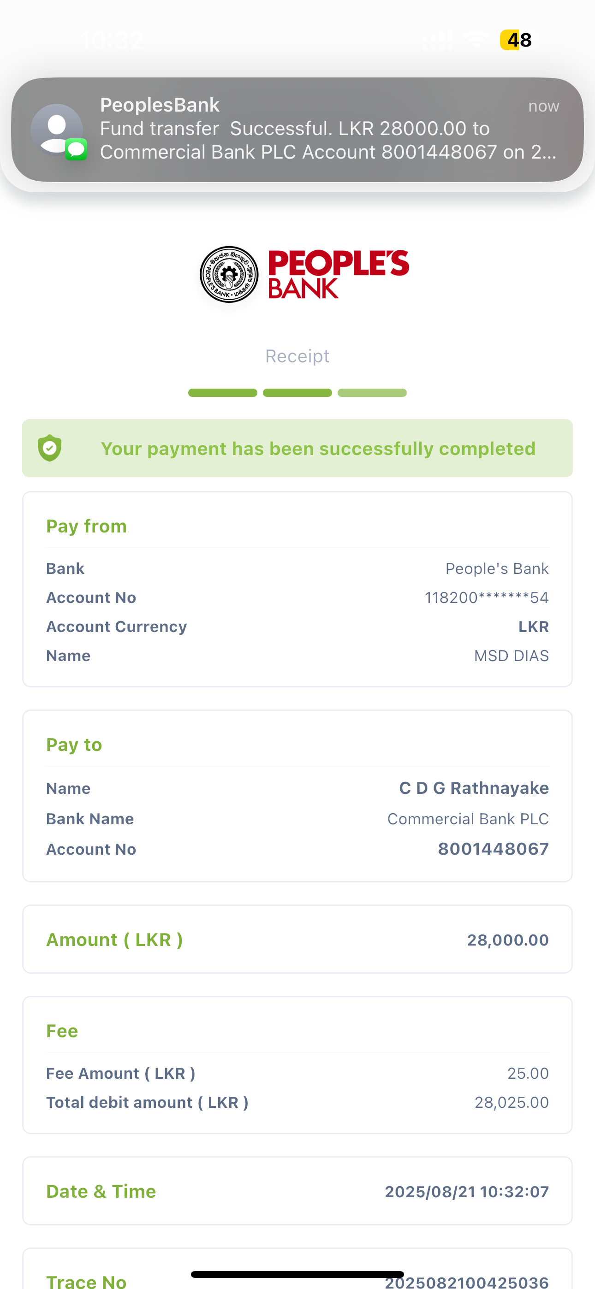Open the Fund transfer Successful notification banner

coord(297,129)
